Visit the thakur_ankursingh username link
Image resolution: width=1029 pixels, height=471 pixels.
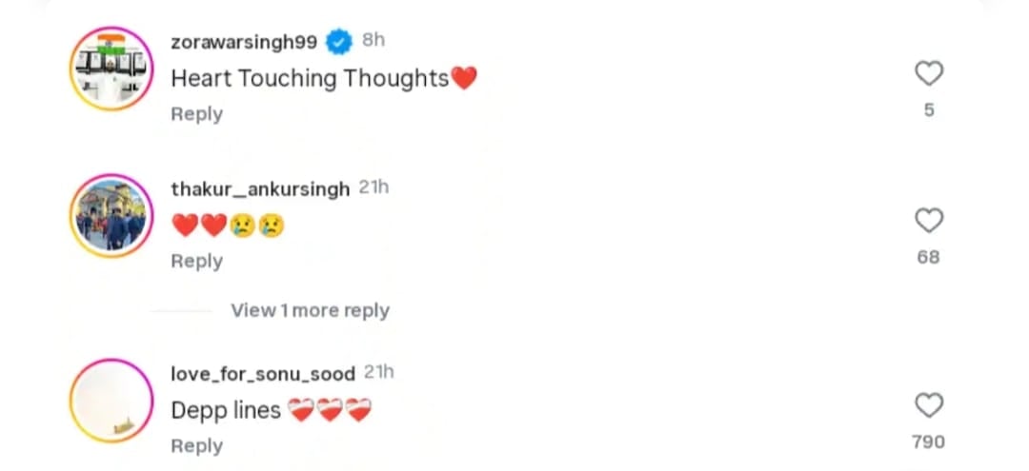tap(260, 188)
